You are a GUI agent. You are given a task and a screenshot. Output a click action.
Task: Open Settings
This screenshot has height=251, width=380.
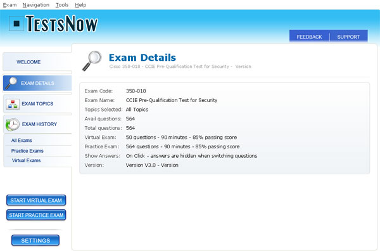35,241
